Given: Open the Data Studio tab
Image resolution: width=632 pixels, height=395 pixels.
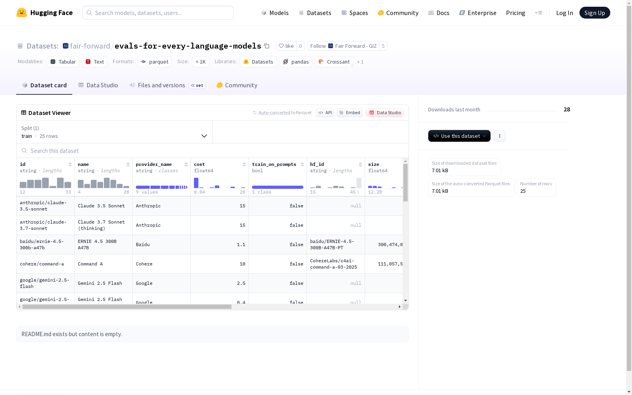Looking at the screenshot, I should tap(98, 85).
